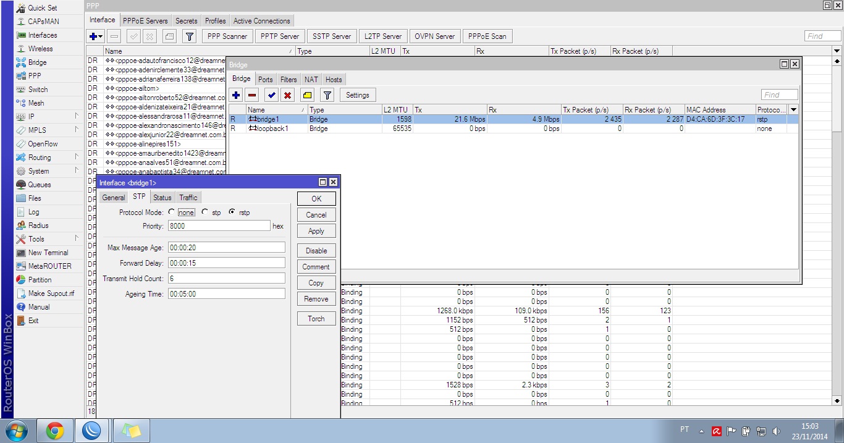The image size is (844, 443).
Task: Click the blue plus add icon in Bridge window
Action: click(x=236, y=95)
